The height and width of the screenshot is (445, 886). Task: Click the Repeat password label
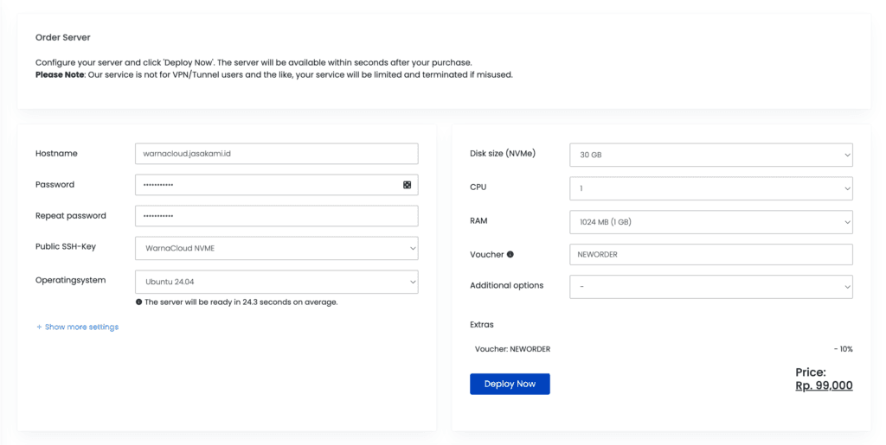click(71, 215)
